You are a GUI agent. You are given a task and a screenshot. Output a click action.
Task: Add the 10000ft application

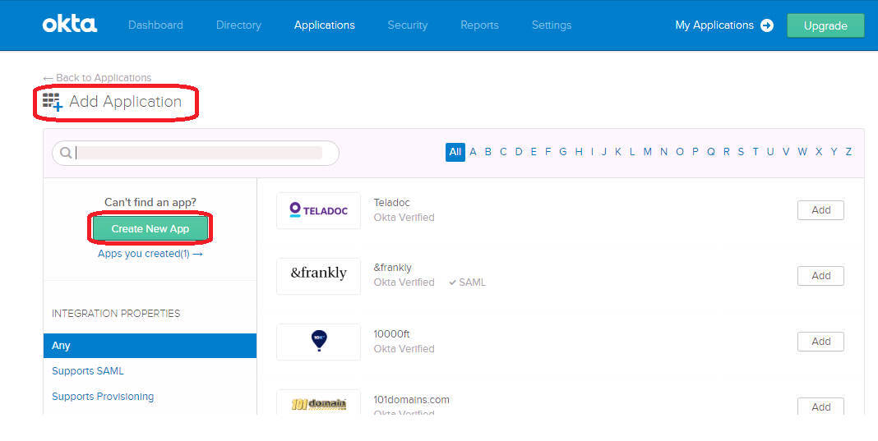pyautogui.click(x=820, y=342)
